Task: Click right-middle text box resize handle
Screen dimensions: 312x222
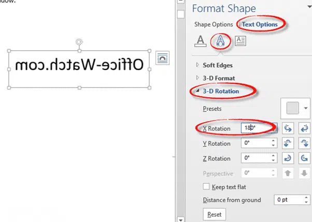Action: (149, 69)
